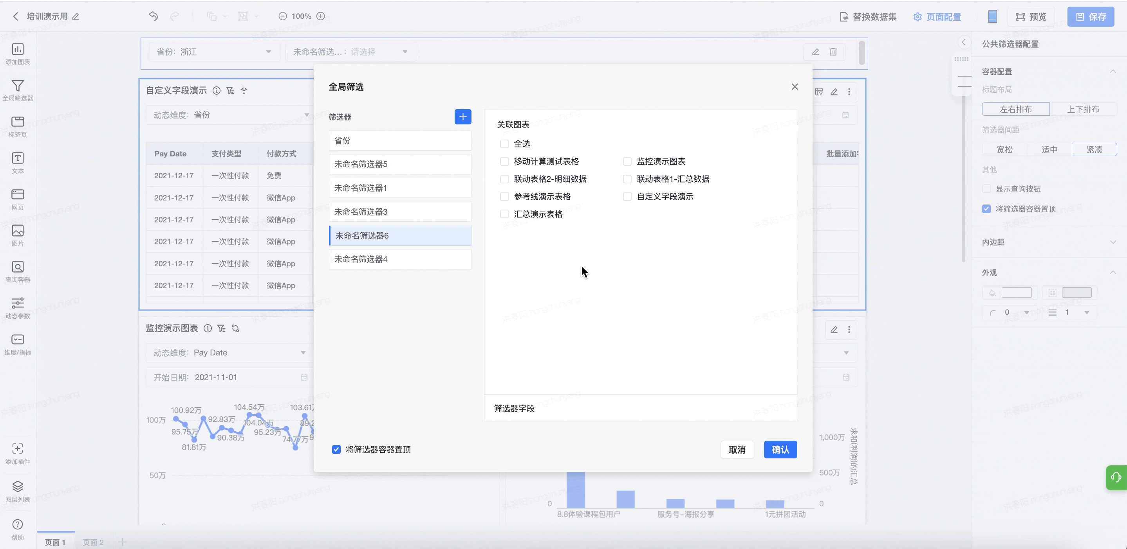This screenshot has height=549, width=1127.
Task: Show info for 监控演示图表 chart
Action: [x=208, y=328]
